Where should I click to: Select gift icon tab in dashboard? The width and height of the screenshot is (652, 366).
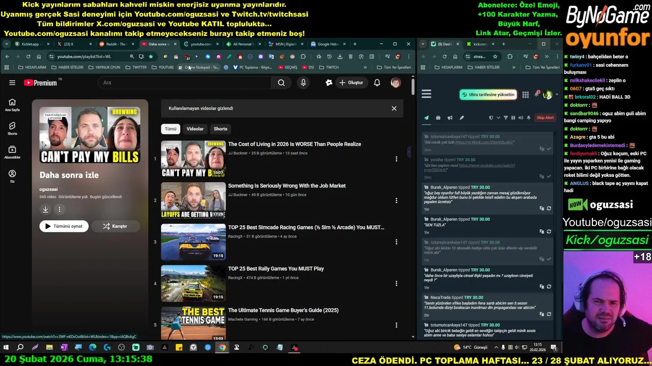coord(438,118)
